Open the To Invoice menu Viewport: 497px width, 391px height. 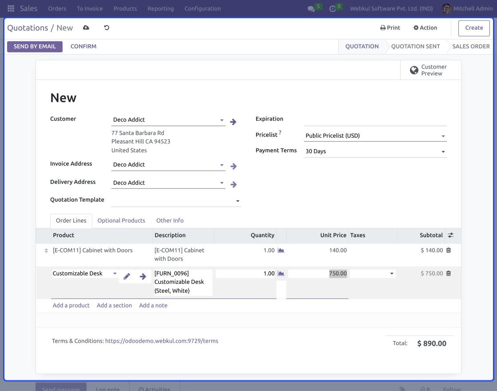pyautogui.click(x=90, y=8)
